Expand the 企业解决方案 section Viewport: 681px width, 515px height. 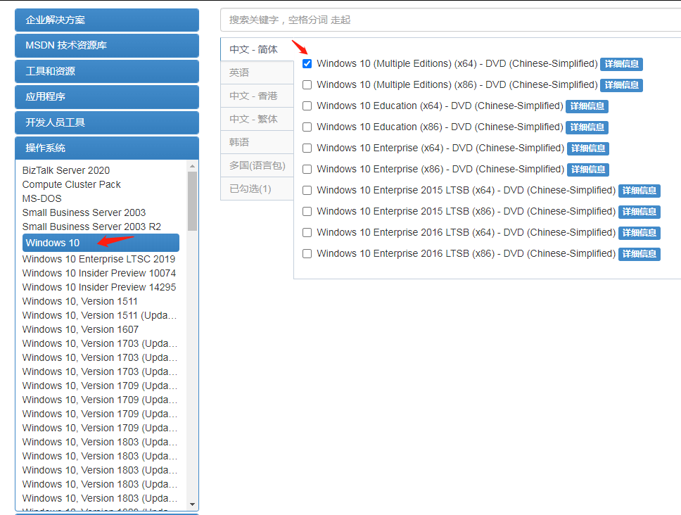(106, 20)
